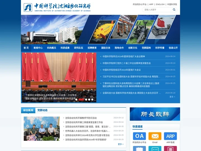The height and width of the screenshot is (151, 201).
Task: Open news 丁薛祥在全国科技大会和两院院士大会
Action: pos(131,85)
